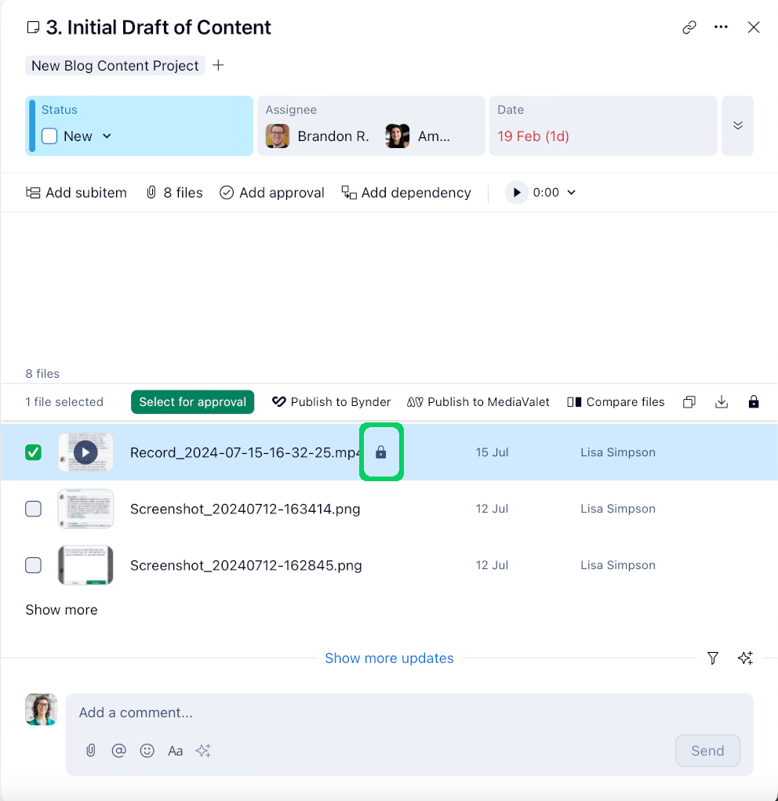Open the New status dropdown

click(x=107, y=136)
